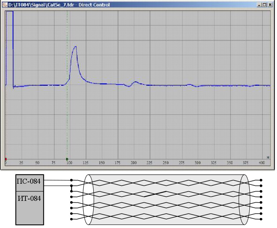Image resolution: width=277 pixels, height=228 pixels.
Task: Click the axis label 25
Action: [x=21, y=163]
